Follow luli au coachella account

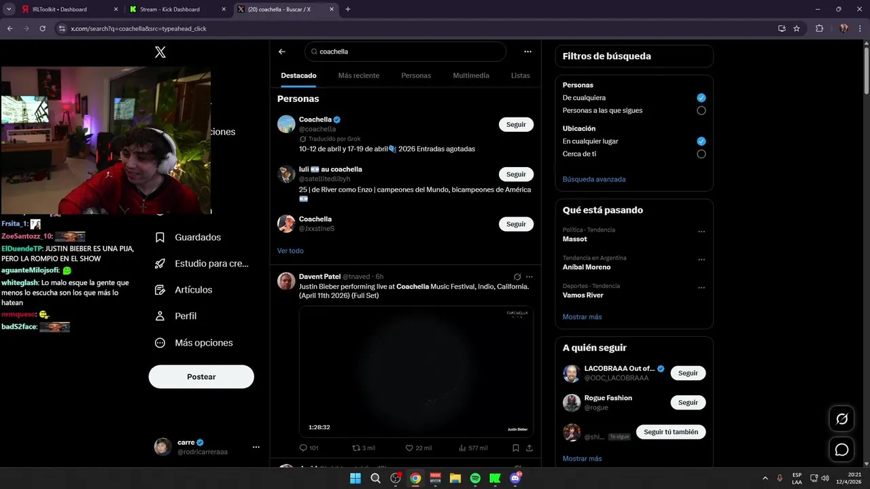pos(516,175)
